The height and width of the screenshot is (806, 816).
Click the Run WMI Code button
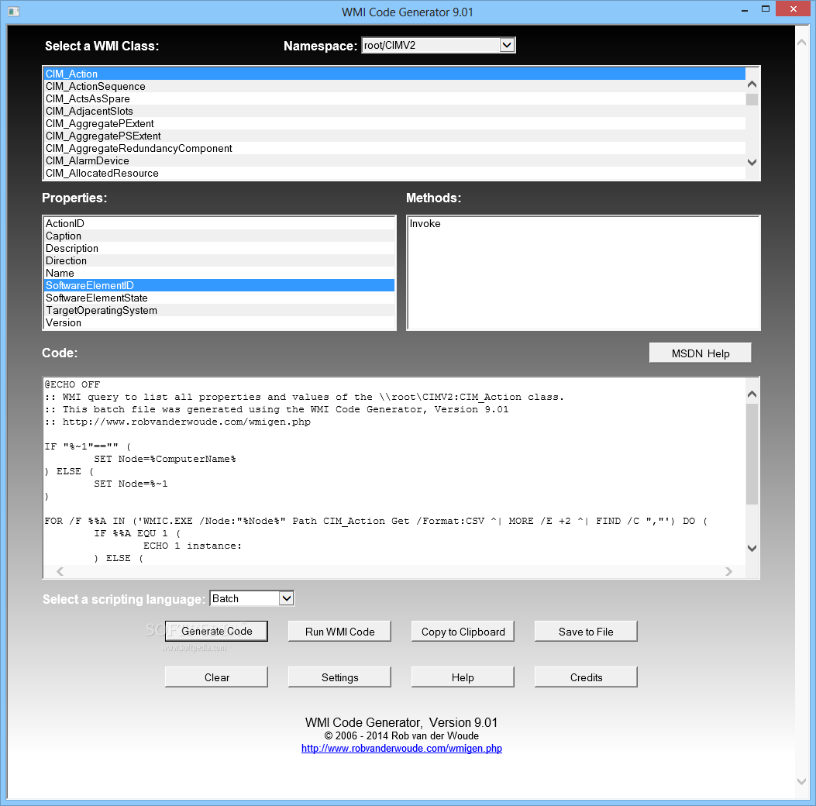[x=340, y=631]
